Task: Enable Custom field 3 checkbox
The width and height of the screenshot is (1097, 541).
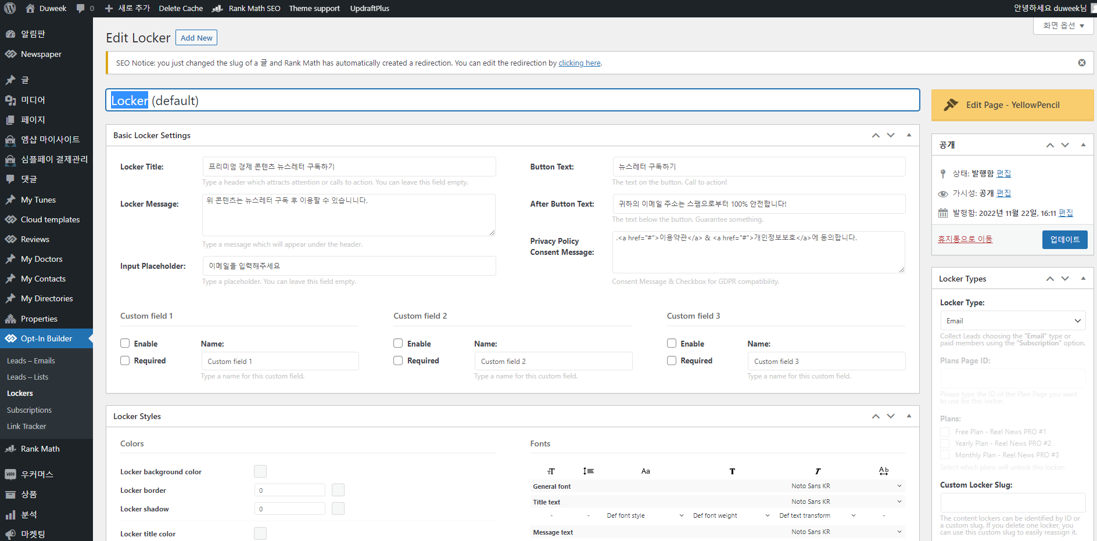Action: pos(672,343)
